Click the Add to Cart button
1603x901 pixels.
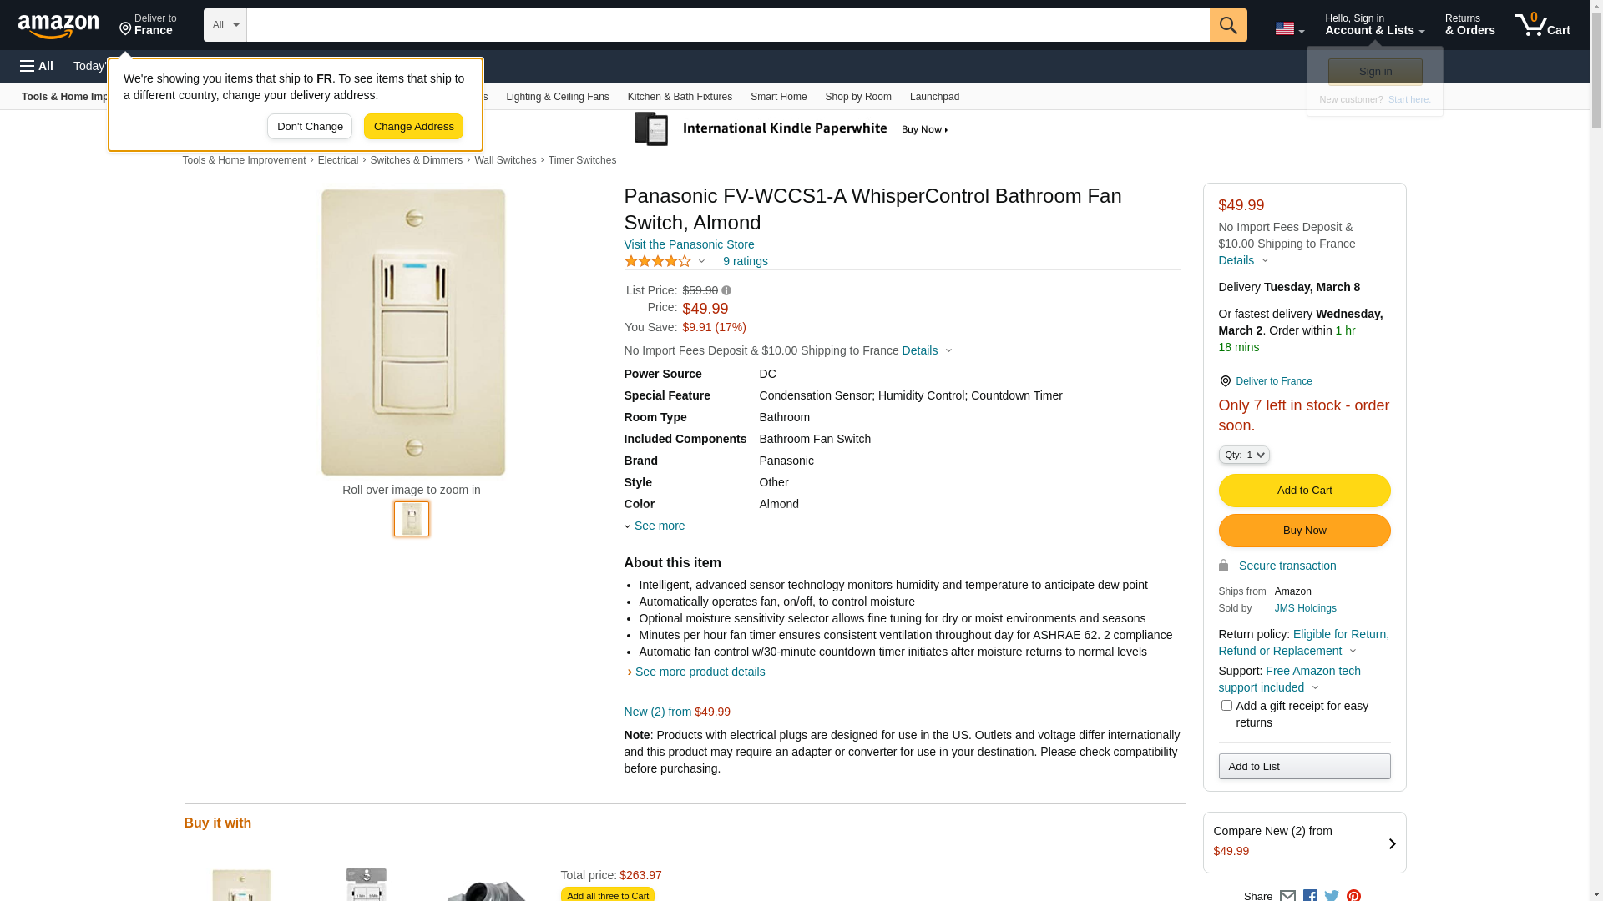pyautogui.click(x=1304, y=491)
